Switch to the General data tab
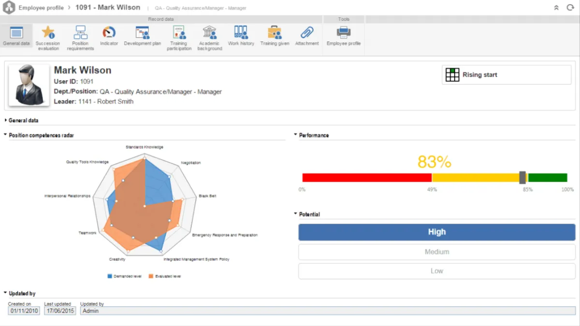This screenshot has height=326, width=580. coord(16,36)
